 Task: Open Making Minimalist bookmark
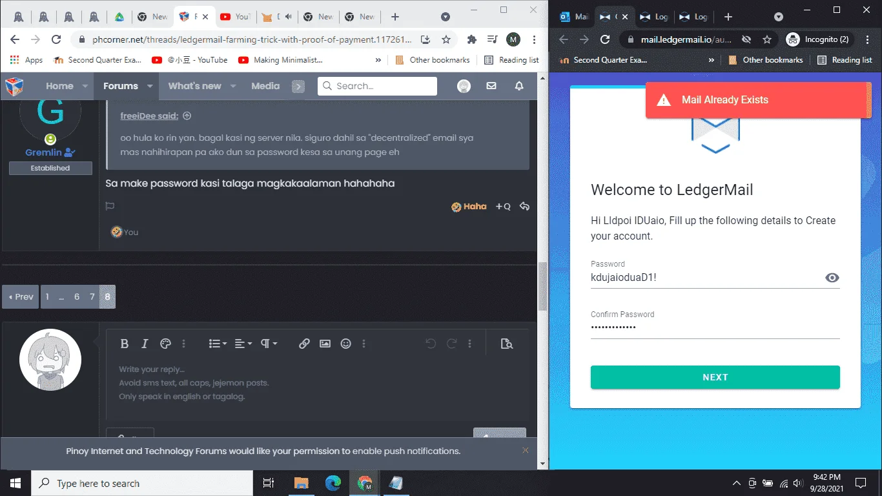(x=280, y=60)
